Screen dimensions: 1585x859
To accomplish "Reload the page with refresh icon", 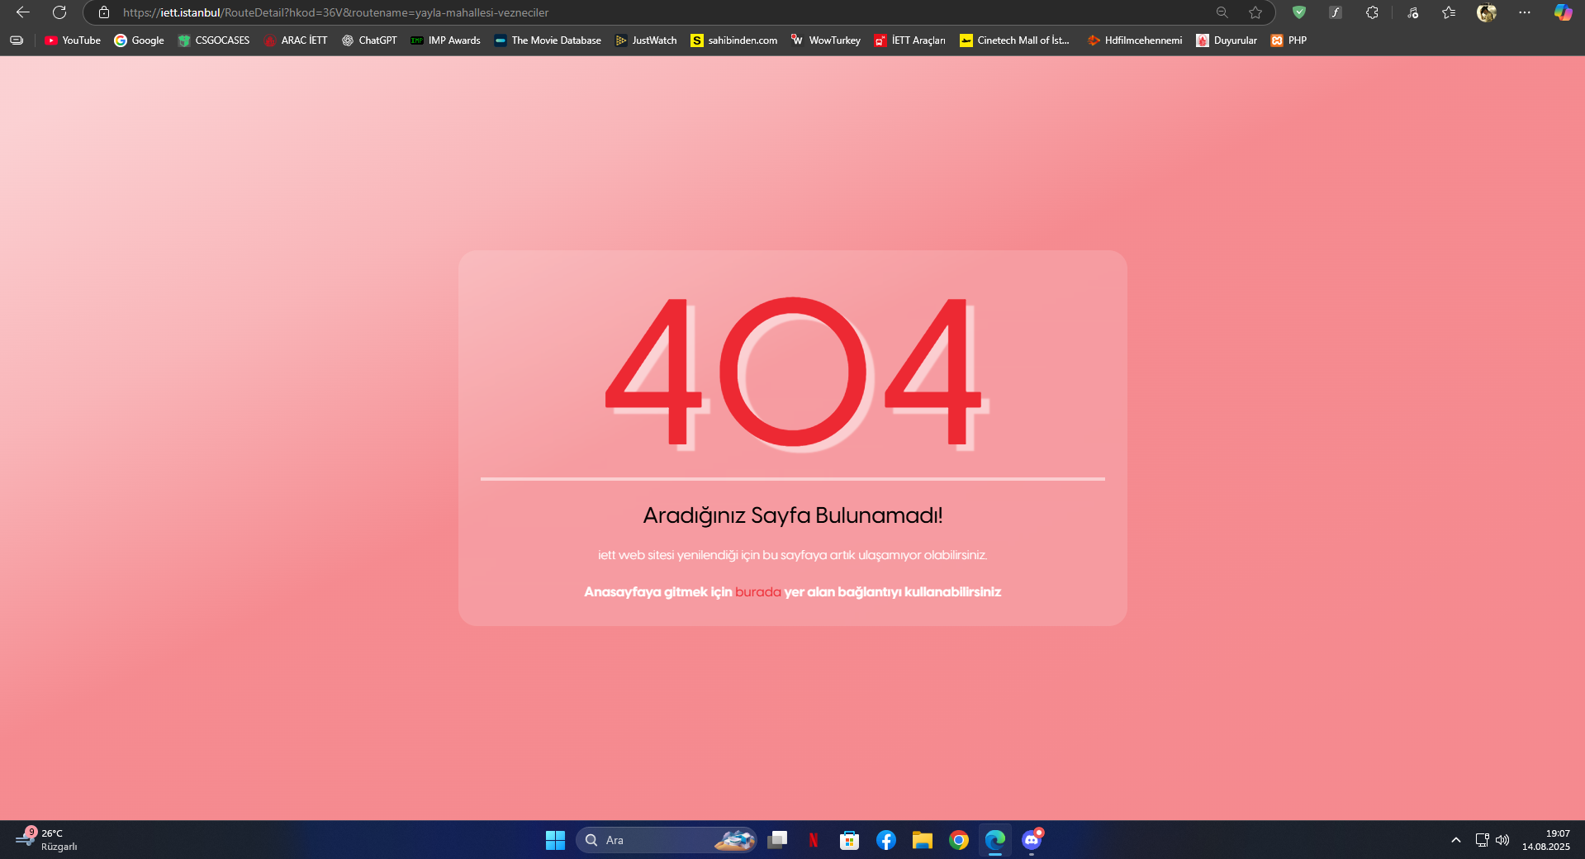I will pyautogui.click(x=59, y=12).
